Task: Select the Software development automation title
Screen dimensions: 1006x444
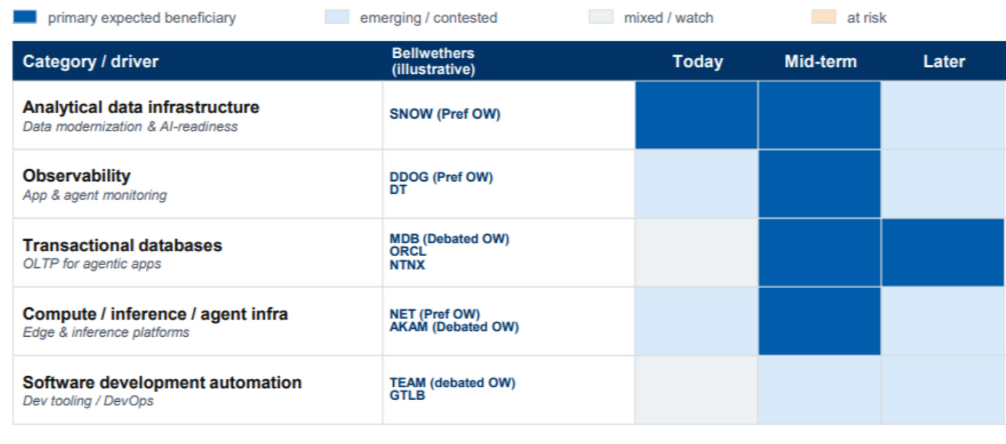Action: (x=162, y=383)
